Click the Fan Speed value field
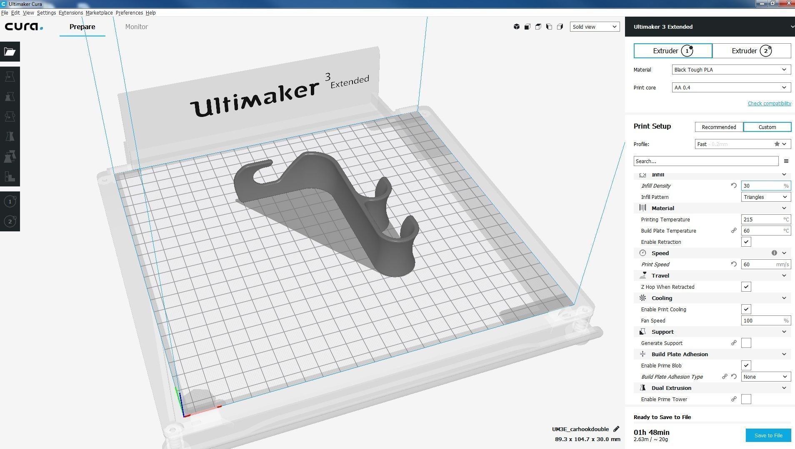795x449 pixels. click(766, 320)
